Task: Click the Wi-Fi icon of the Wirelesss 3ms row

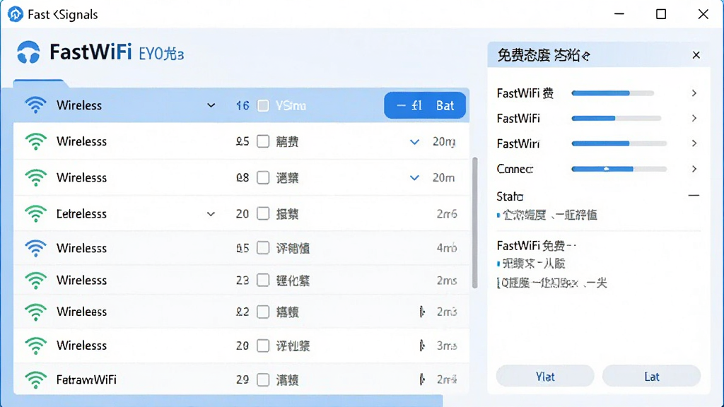Action: [x=35, y=346]
